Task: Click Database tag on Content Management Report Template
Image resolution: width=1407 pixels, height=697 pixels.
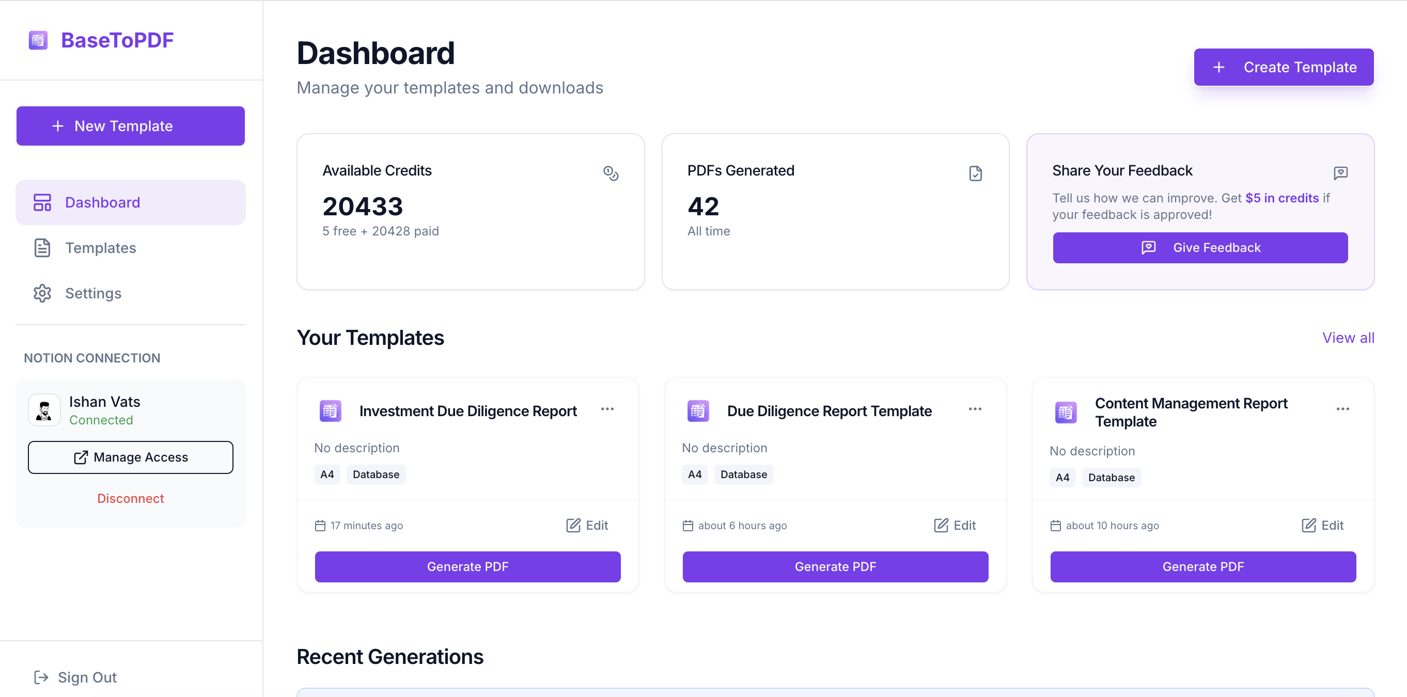Action: click(1111, 478)
